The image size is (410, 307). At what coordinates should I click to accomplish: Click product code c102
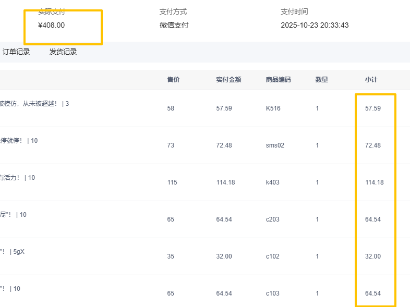pyautogui.click(x=272, y=256)
